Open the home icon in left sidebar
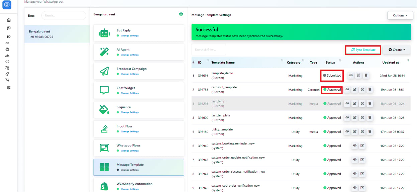Screen dimensions: 417x192 [9, 20]
